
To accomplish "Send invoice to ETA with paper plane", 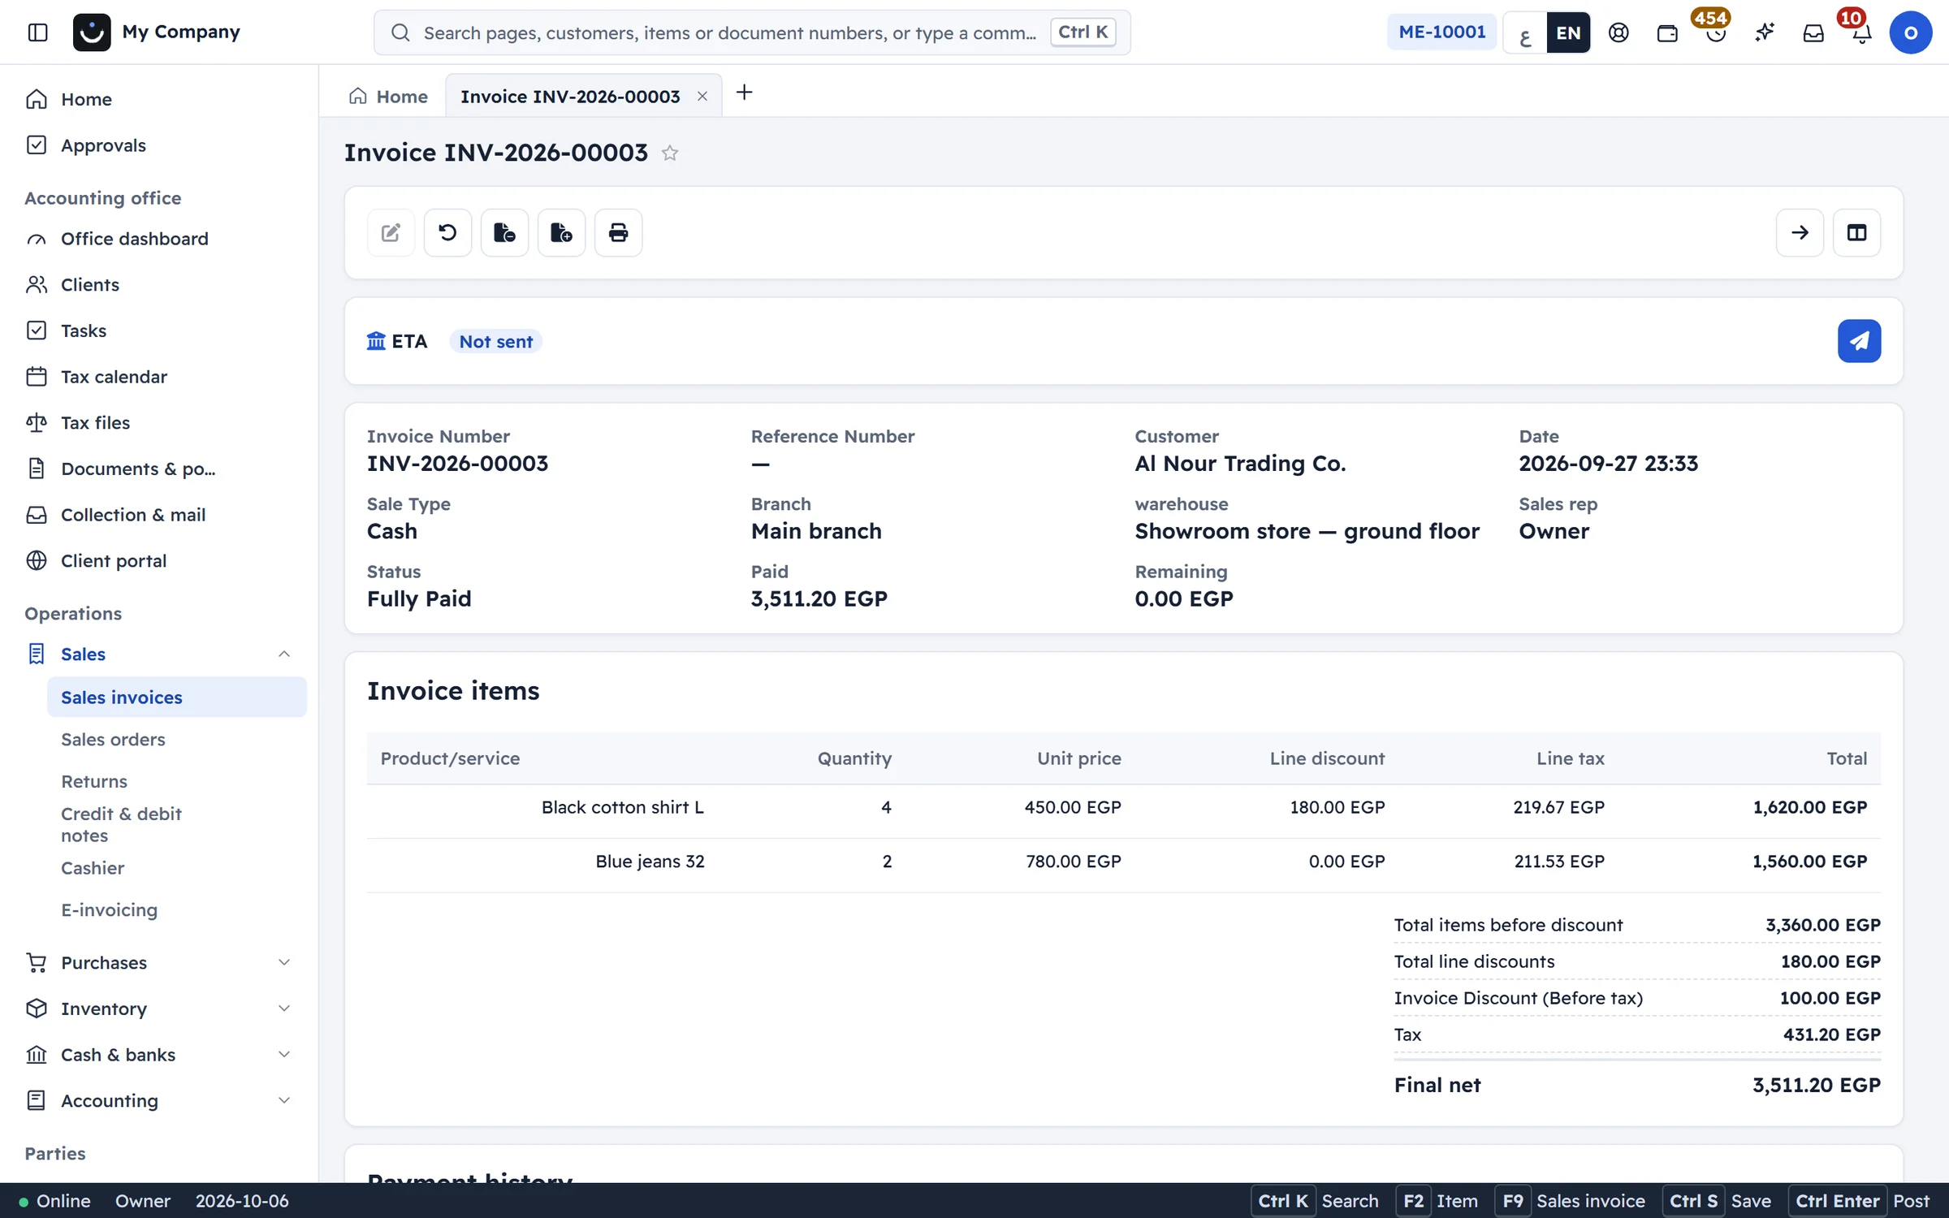I will click(1859, 341).
